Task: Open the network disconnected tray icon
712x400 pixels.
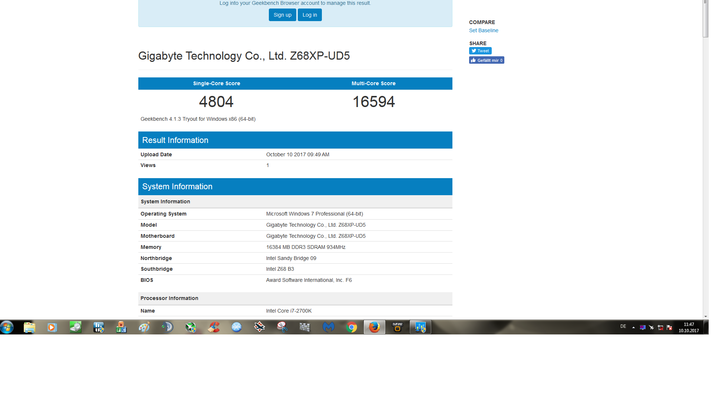Action: point(660,327)
